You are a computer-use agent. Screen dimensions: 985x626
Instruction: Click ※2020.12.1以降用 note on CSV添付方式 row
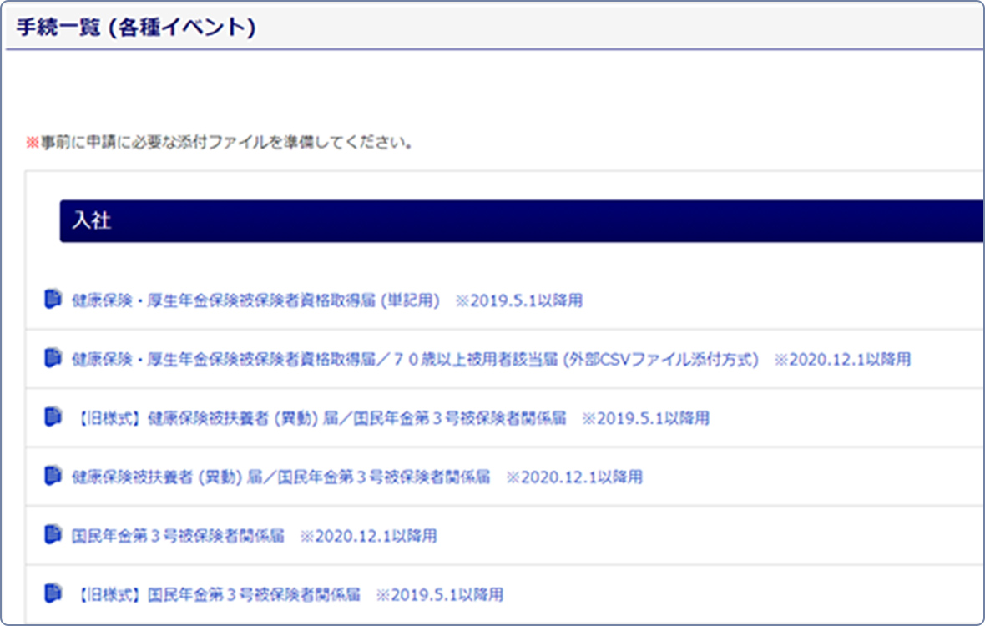[x=842, y=360]
